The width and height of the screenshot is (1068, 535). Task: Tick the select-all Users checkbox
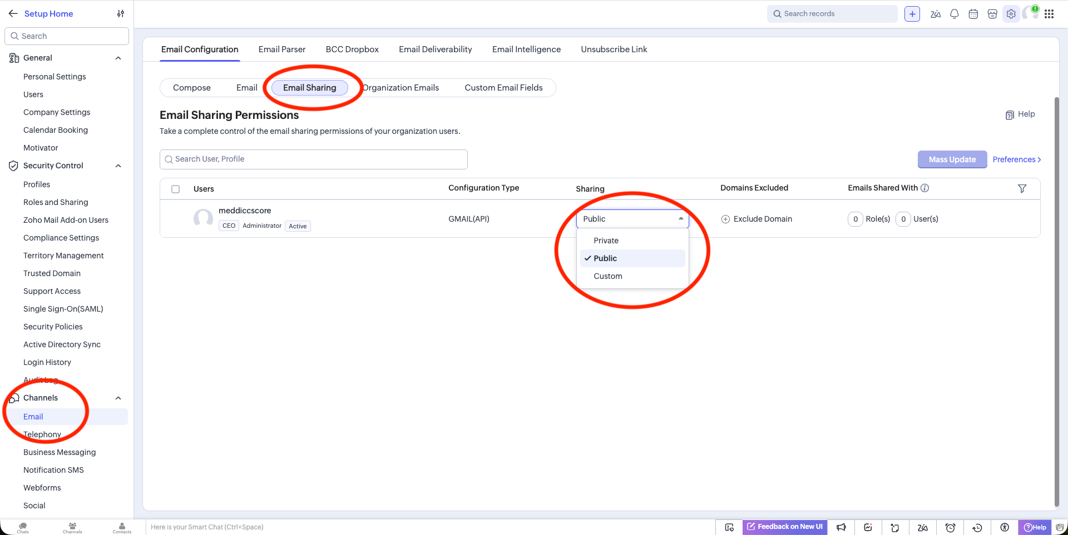[x=176, y=189]
